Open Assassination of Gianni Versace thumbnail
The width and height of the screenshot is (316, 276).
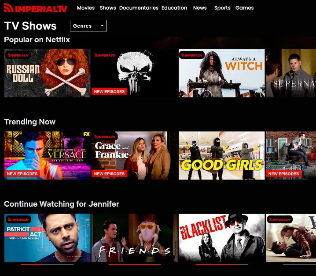[48, 155]
